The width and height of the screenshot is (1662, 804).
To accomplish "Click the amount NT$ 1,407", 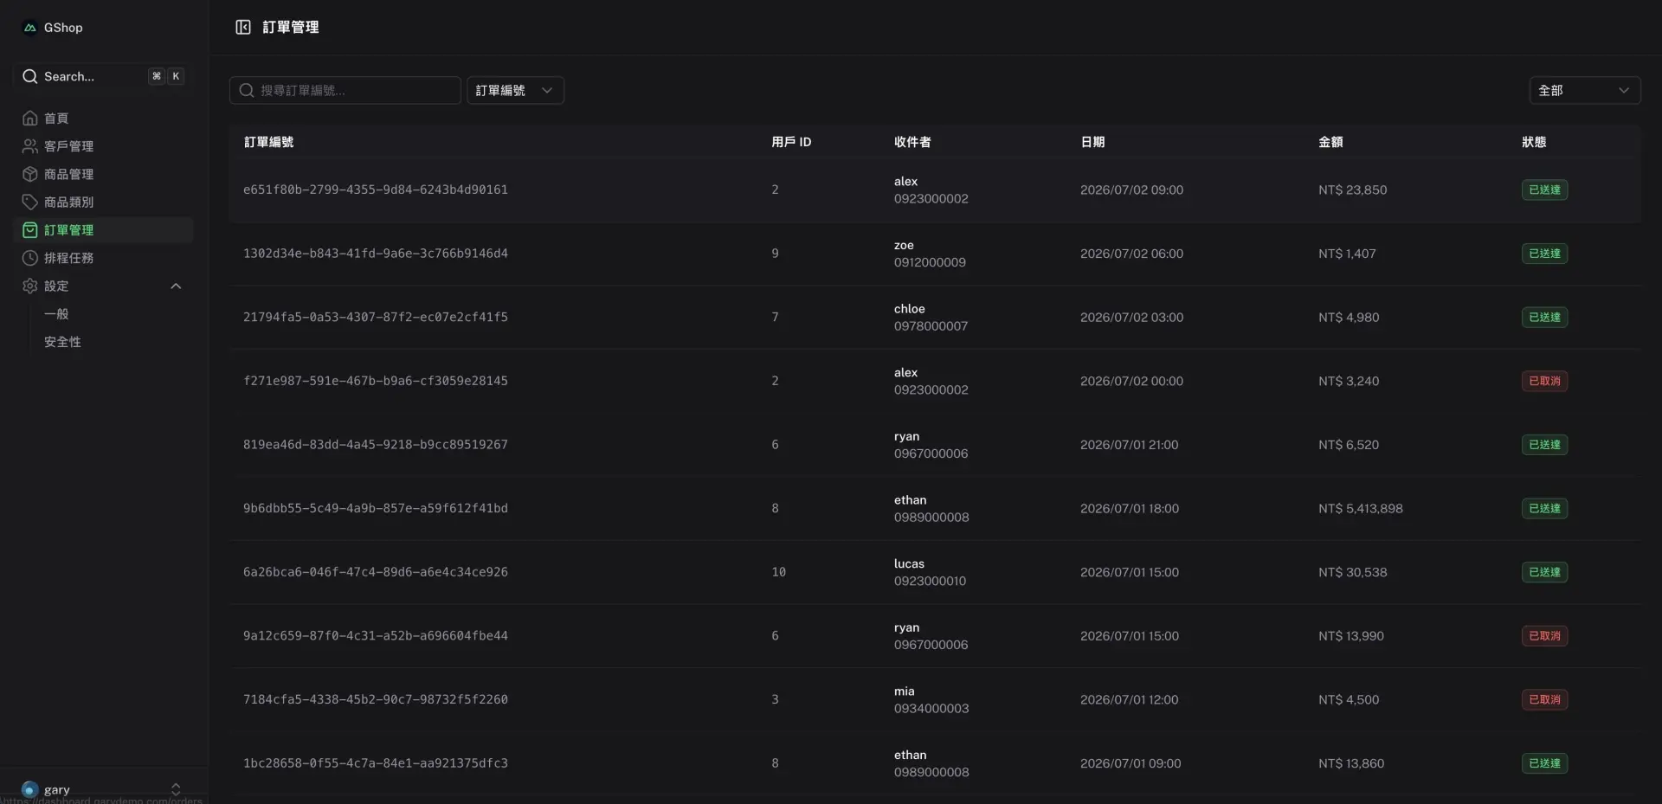I will [1347, 254].
